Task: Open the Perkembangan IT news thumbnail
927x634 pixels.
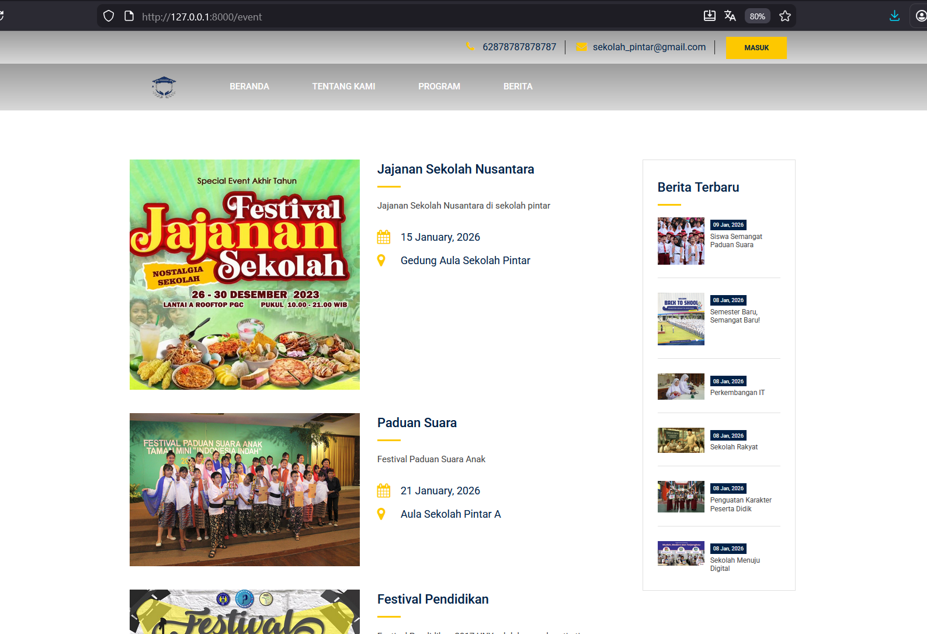Action: [681, 387]
